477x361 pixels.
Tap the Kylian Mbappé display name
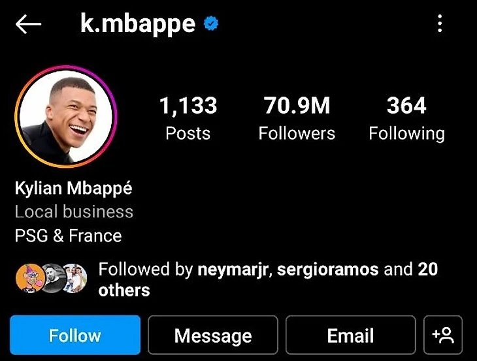(x=74, y=189)
